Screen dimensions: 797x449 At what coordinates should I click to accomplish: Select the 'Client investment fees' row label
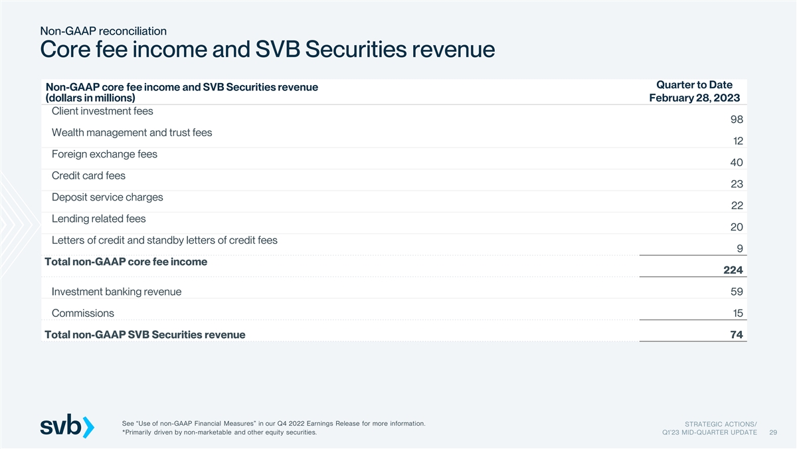click(x=102, y=111)
